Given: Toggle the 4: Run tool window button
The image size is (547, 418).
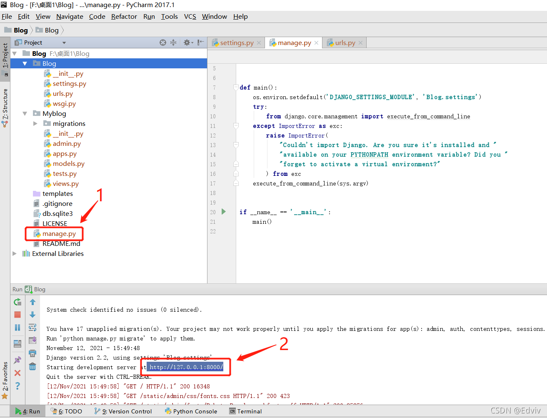Looking at the screenshot, I should coord(28,411).
